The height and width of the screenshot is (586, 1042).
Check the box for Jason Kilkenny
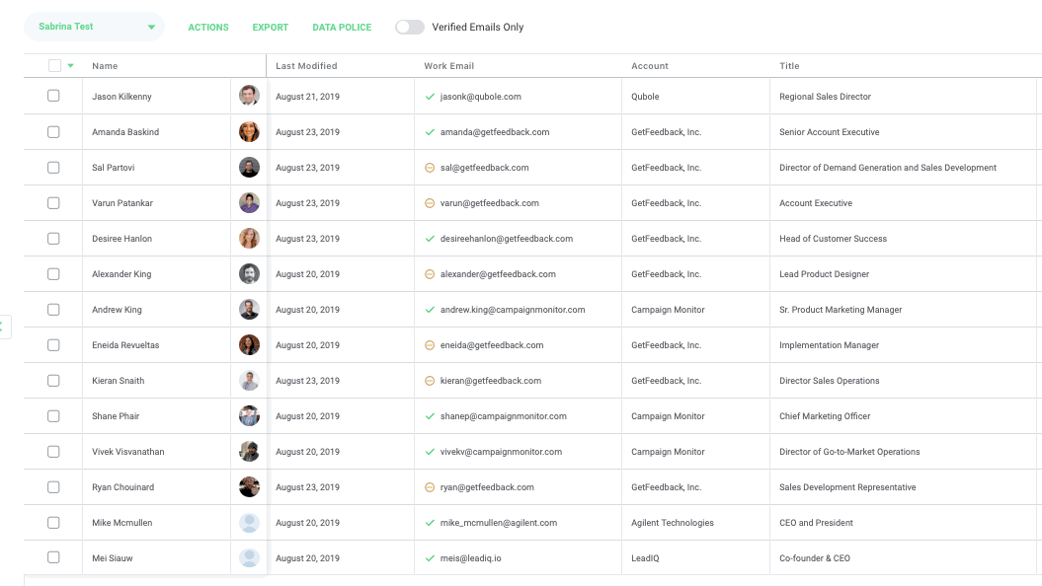pyautogui.click(x=53, y=97)
